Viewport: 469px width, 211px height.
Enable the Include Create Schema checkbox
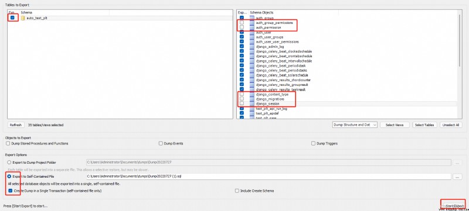pyautogui.click(x=237, y=191)
